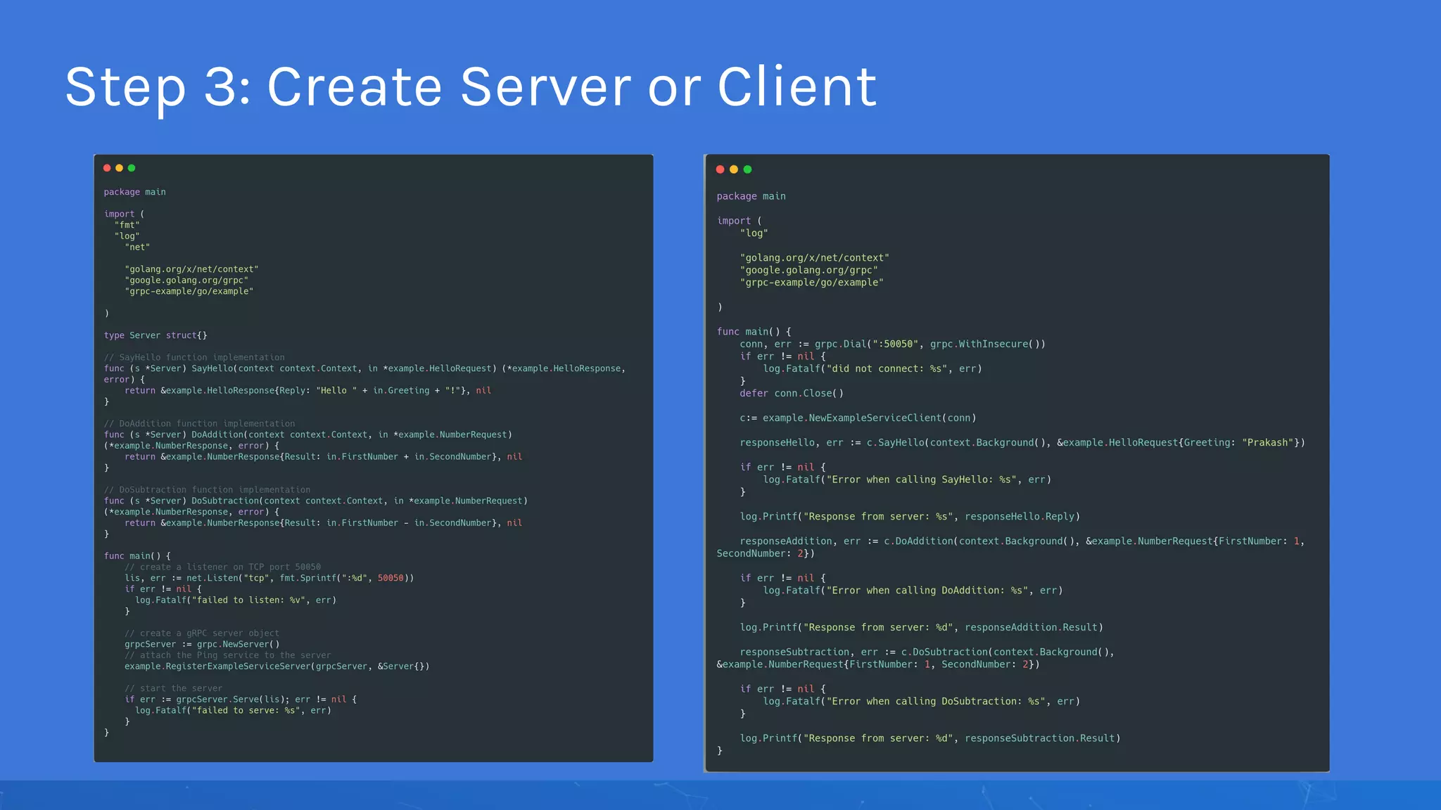
Task: Click the 'Error when calling SayHello' log line
Action: point(907,480)
